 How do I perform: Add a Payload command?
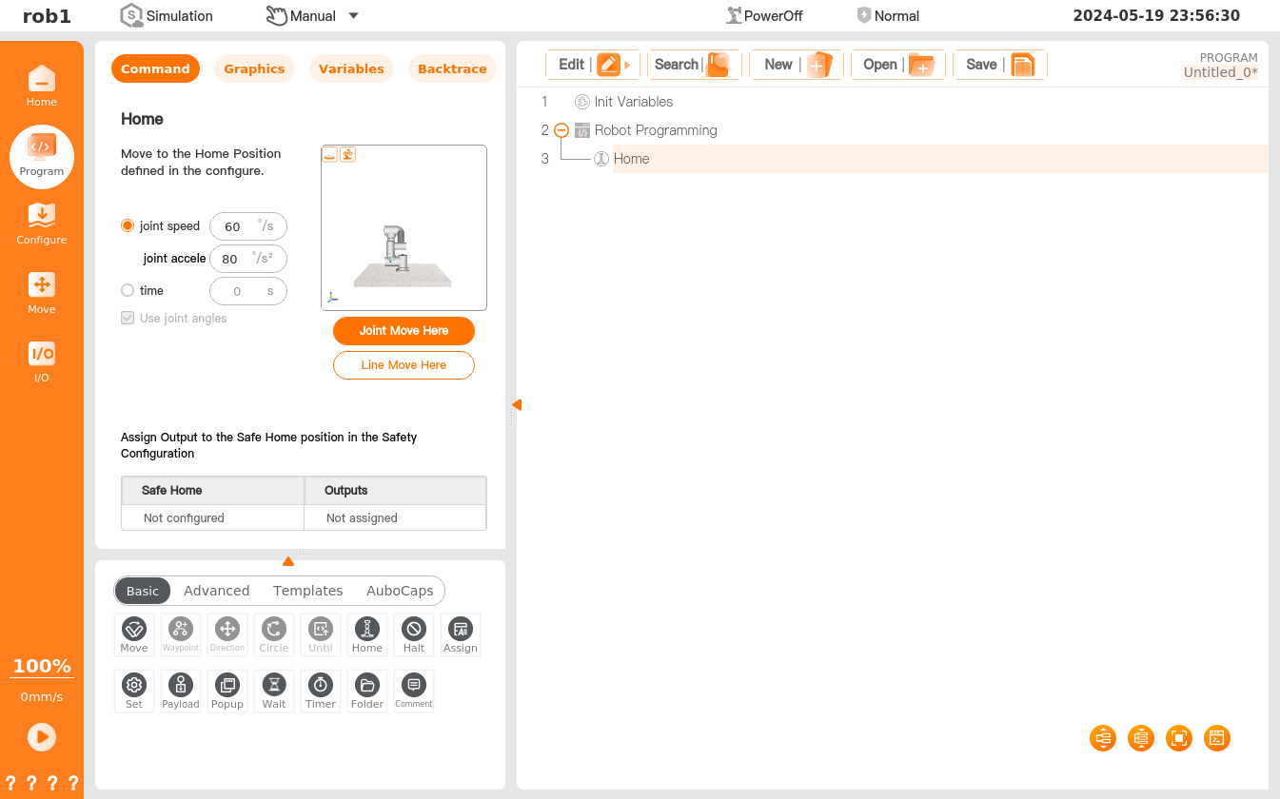click(x=180, y=691)
